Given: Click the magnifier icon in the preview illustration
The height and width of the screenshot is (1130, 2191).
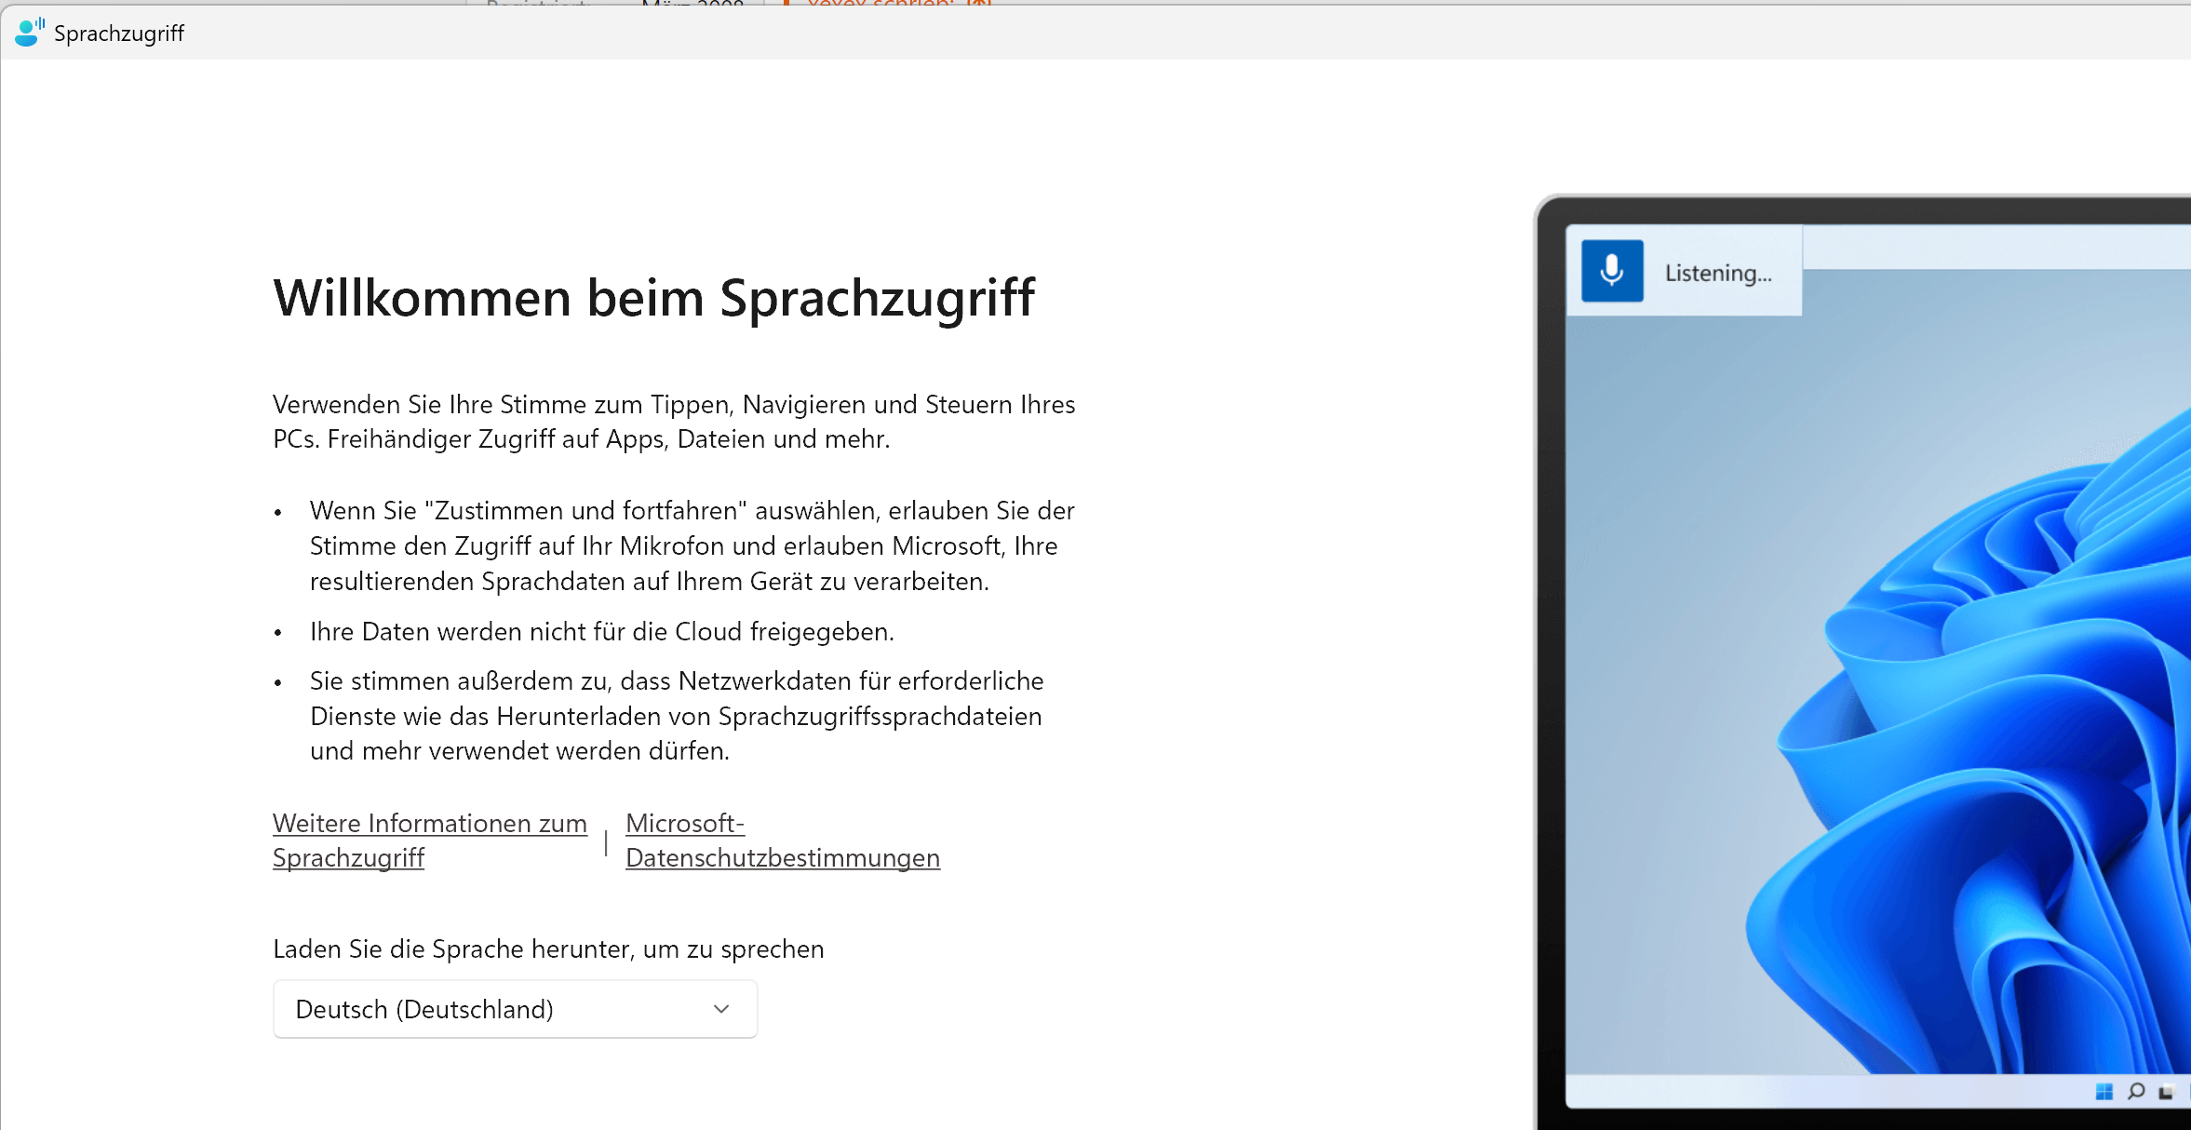Looking at the screenshot, I should point(2136,1091).
